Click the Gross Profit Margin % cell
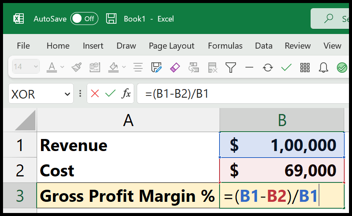This screenshot has height=216, width=352. tap(128, 195)
